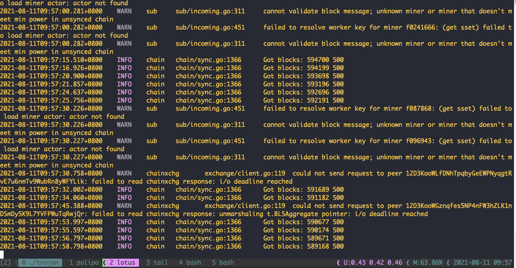Click chain/sync.go:1366 on the 09:57:58.798 line

click(x=208, y=246)
